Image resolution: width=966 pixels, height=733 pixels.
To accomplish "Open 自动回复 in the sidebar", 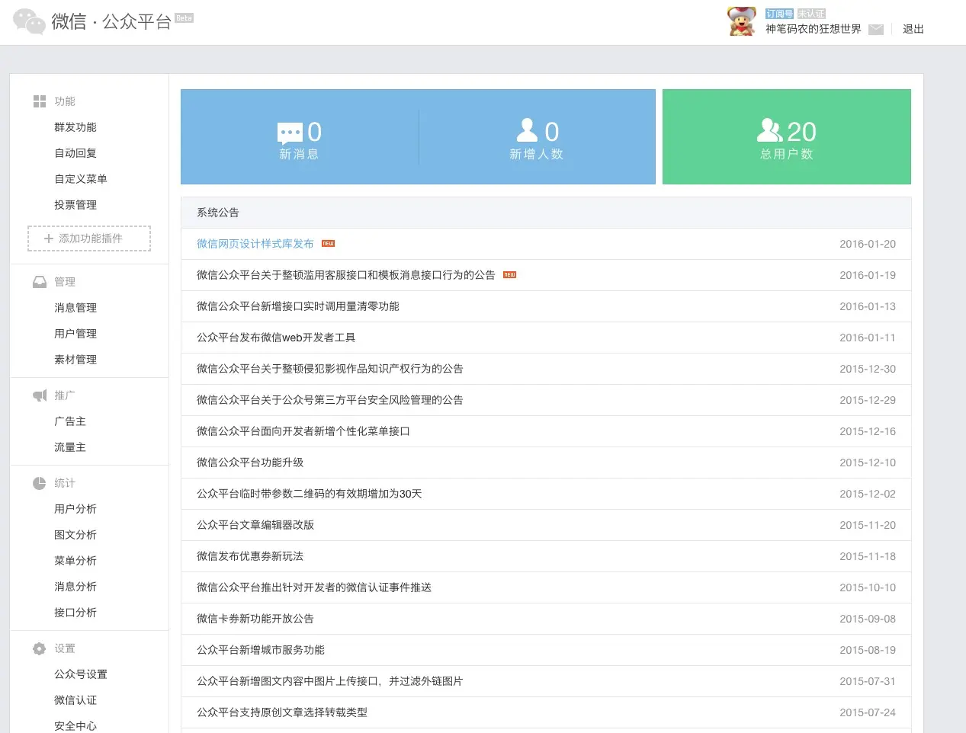I will tap(75, 153).
